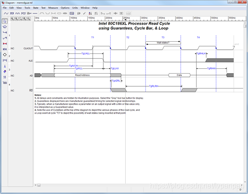Select the sample point sidebar tool
The width and height of the screenshot is (248, 194).
tap(5, 66)
